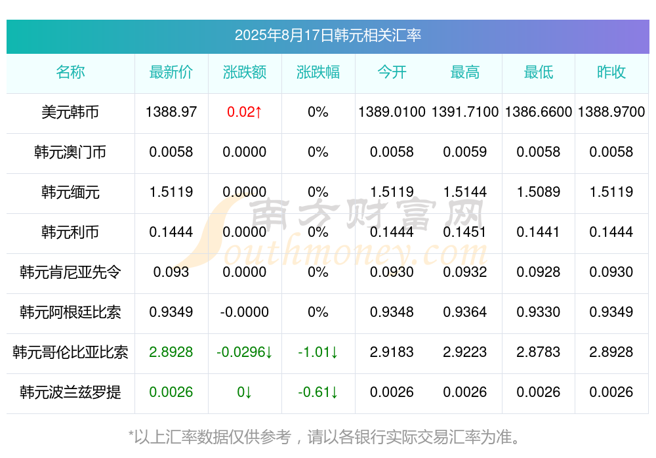Click 韩元阿根廷比索 previous close 0.9349
Viewport: 656px width, 458px height.
[611, 312]
